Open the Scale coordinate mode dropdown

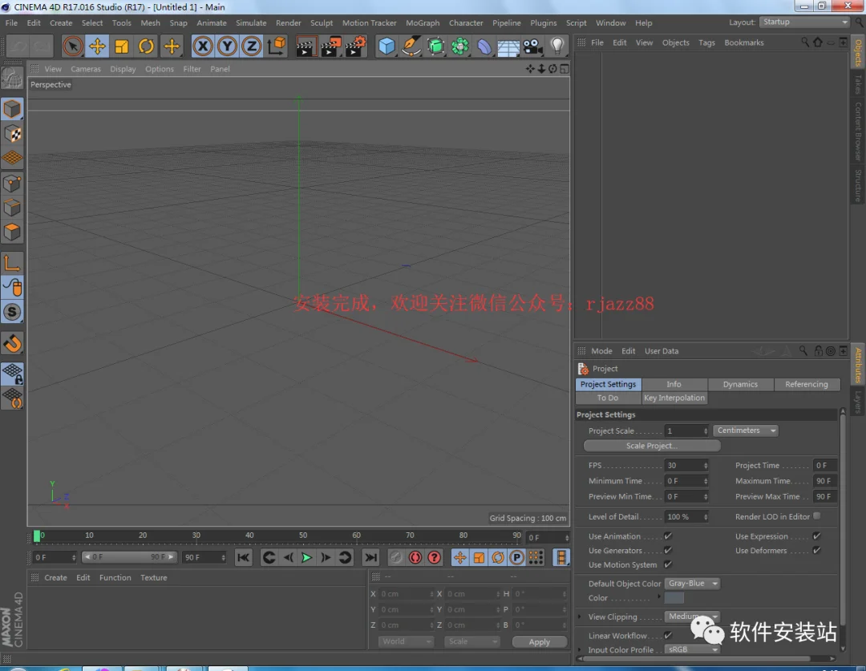[x=472, y=641]
